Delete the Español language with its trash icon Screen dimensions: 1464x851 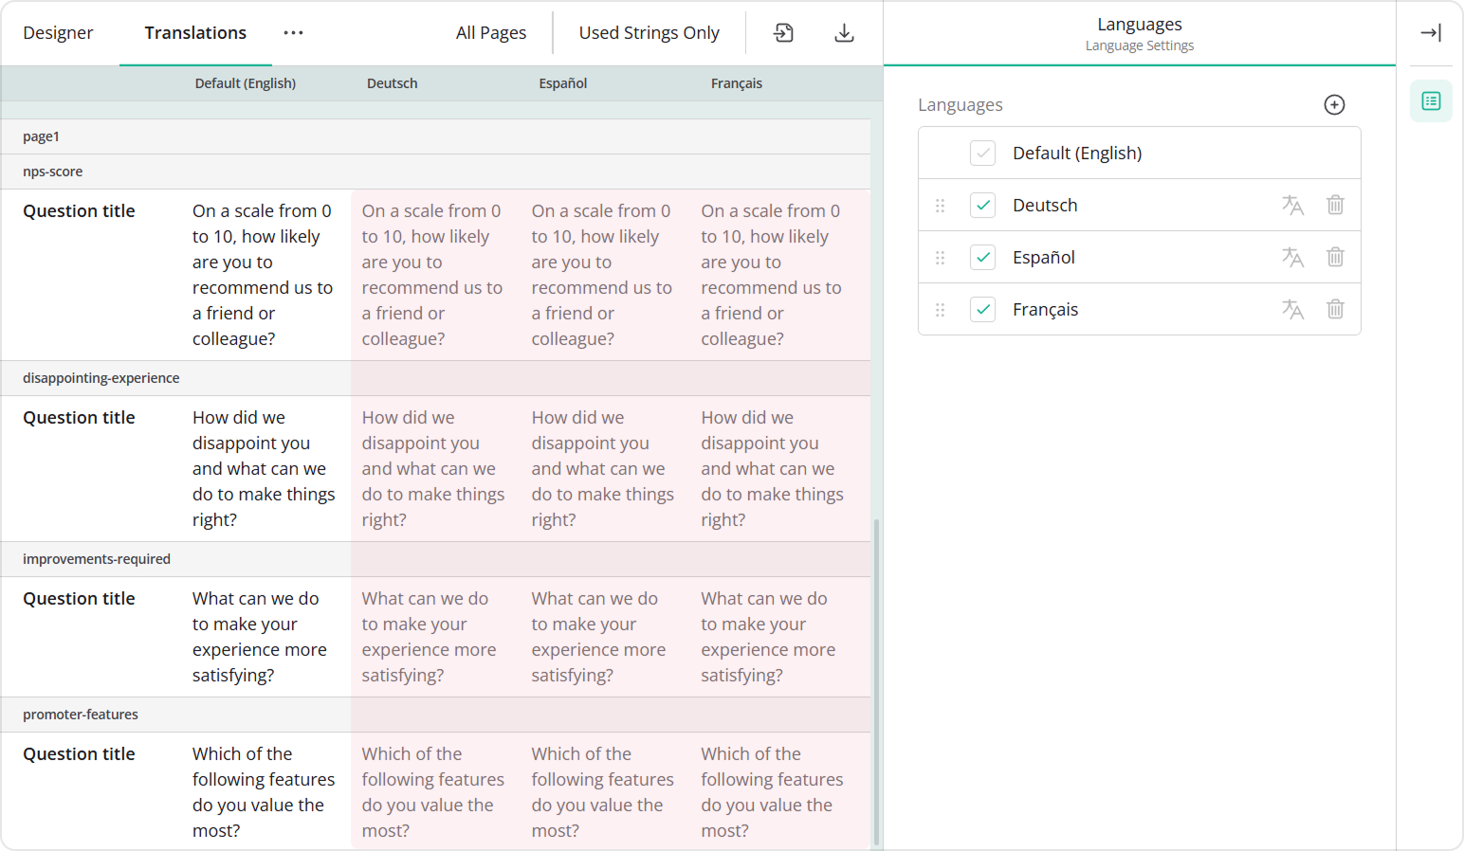coord(1335,257)
